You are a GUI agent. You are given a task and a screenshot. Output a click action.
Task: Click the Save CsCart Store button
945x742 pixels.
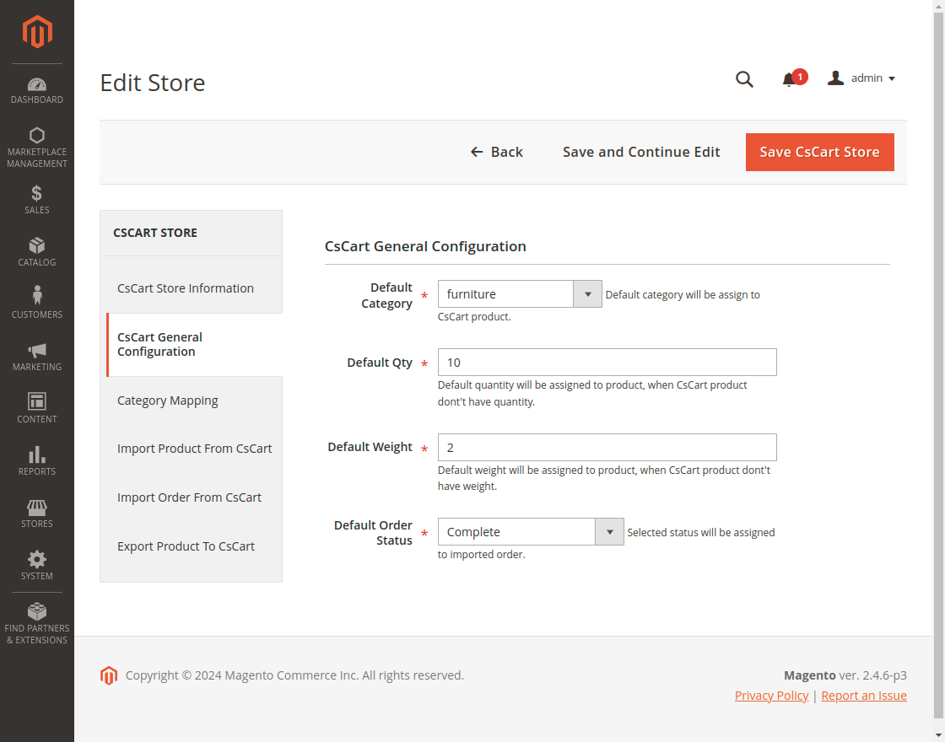click(819, 153)
